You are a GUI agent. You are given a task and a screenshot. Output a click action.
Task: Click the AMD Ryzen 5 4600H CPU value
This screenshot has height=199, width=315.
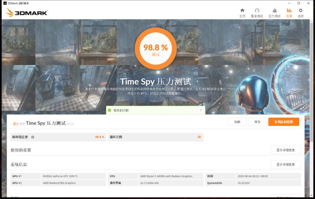[166, 176]
